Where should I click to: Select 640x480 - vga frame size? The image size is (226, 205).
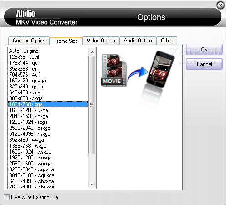(x=48, y=92)
